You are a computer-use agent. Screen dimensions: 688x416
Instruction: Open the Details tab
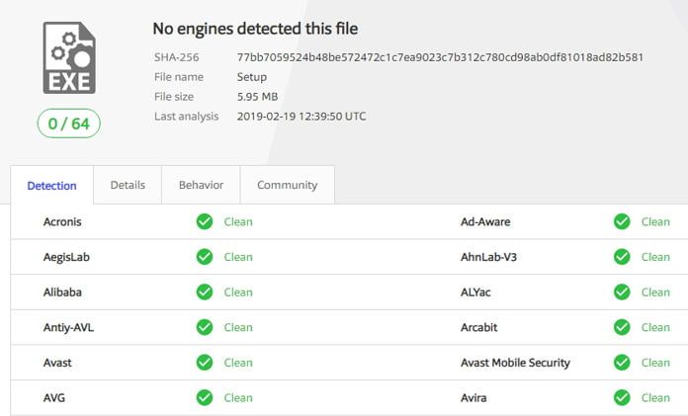(128, 185)
